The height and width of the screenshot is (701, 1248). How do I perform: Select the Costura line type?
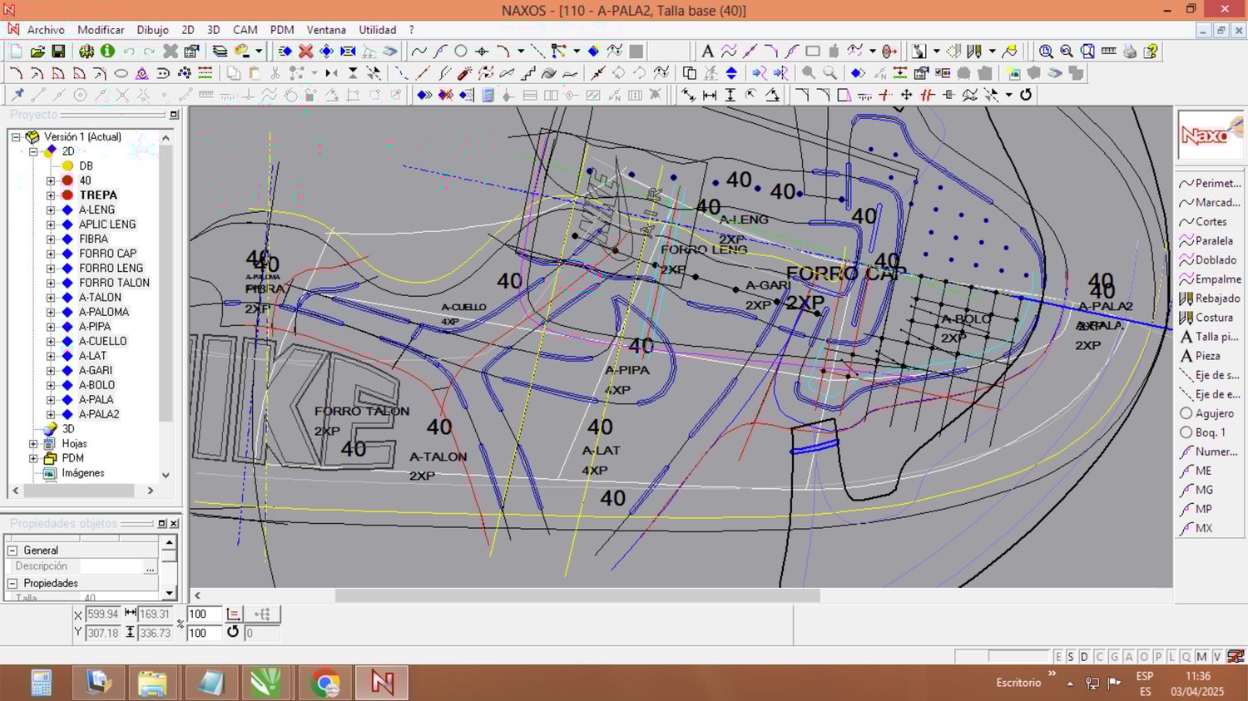(1210, 318)
